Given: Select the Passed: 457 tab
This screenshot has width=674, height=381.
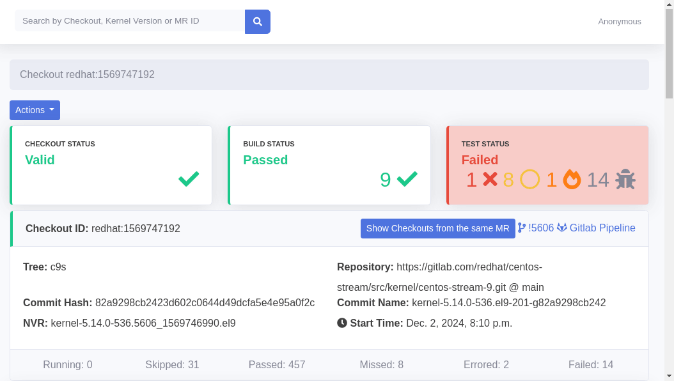Looking at the screenshot, I should (x=276, y=365).
